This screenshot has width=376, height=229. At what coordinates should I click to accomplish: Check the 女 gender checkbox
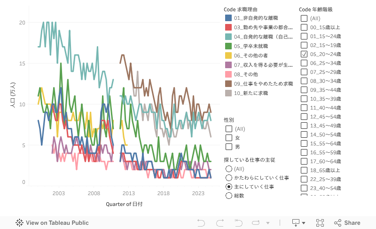(229, 138)
